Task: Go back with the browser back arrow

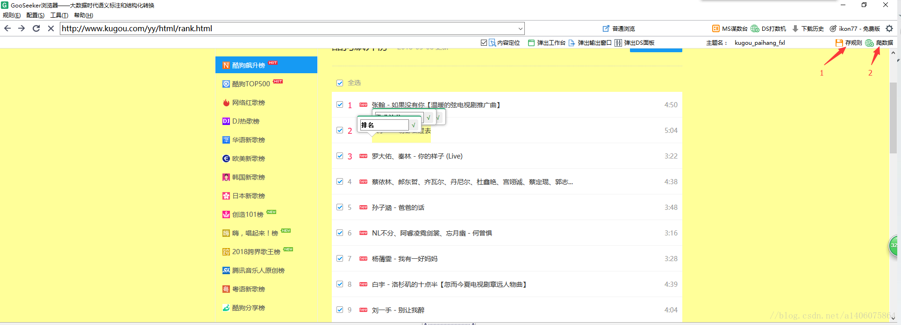Action: coord(7,28)
